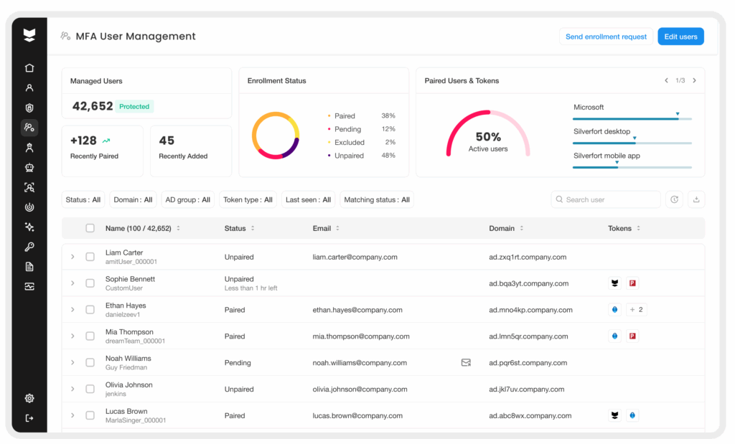735x444 pixels.
Task: Click the Search user field
Action: pos(610,199)
